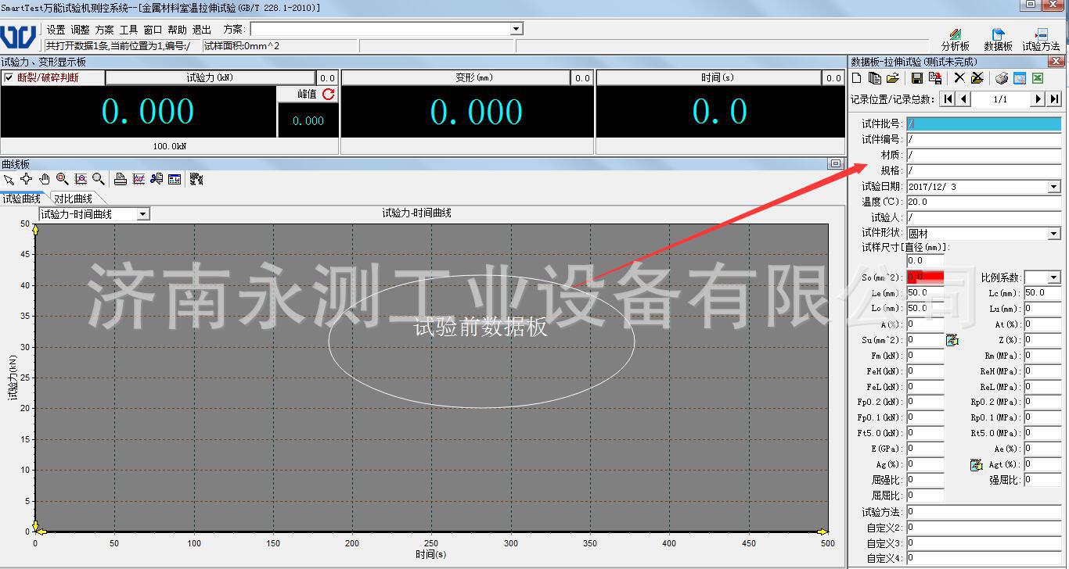Open records with the folder icon
This screenshot has width=1069, height=569.
point(893,78)
